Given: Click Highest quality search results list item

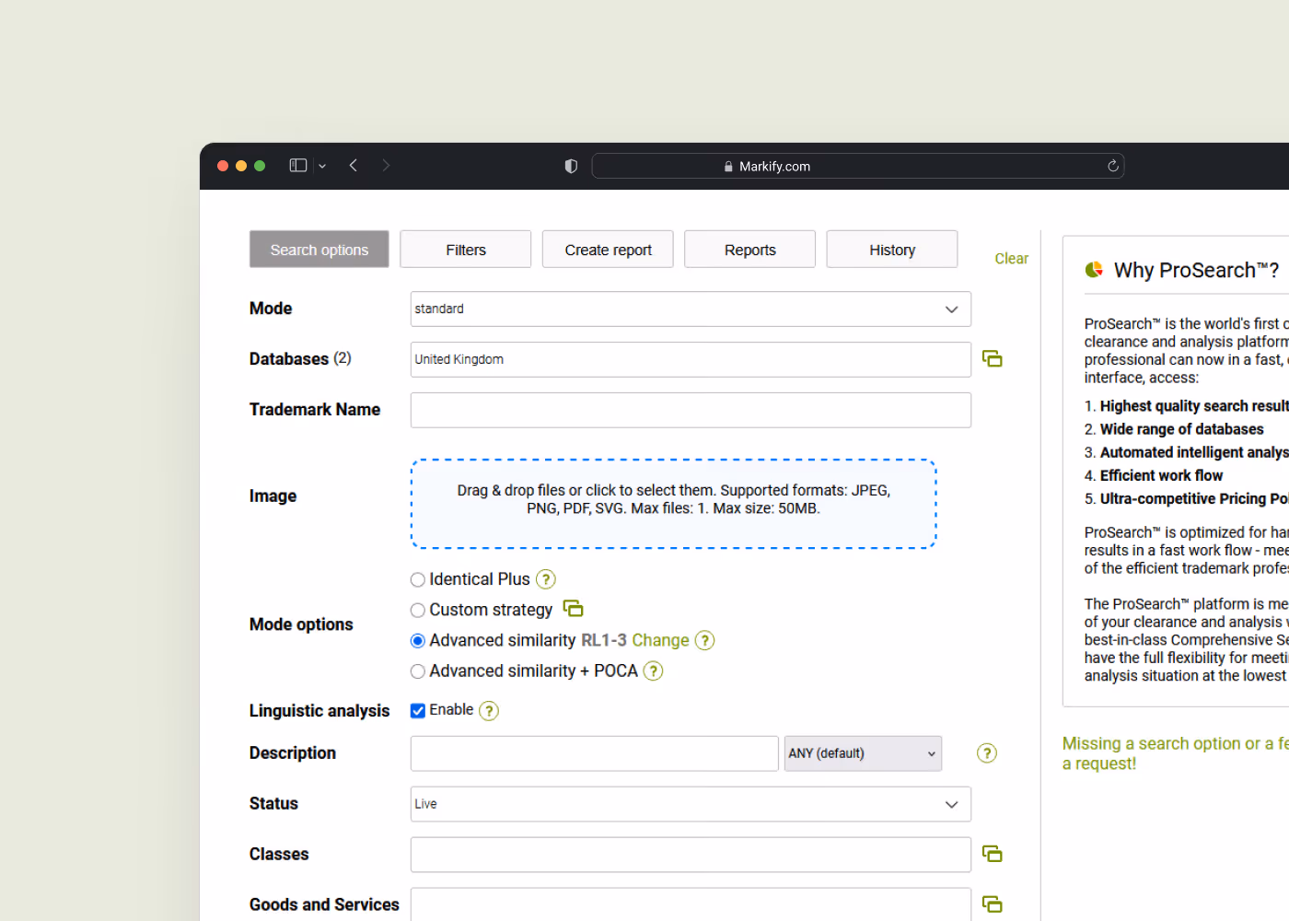Looking at the screenshot, I should tap(1194, 406).
